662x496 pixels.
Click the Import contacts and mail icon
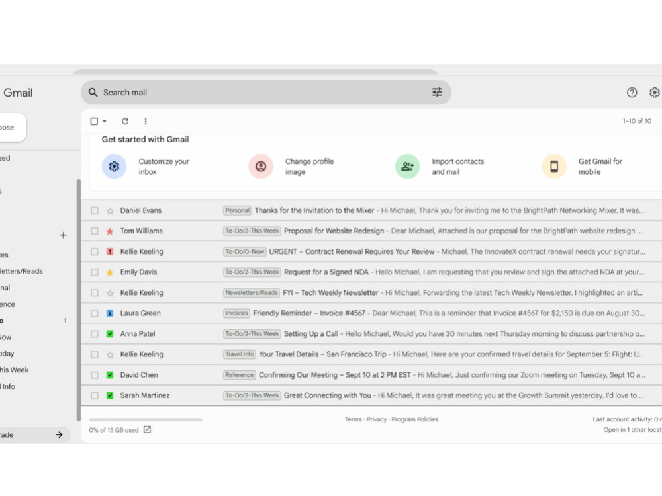point(407,166)
